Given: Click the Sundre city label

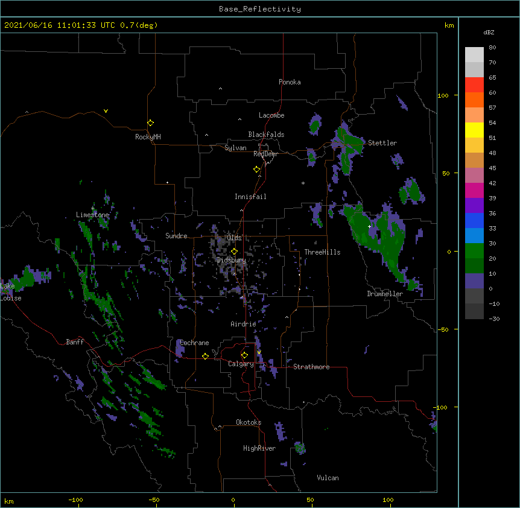Looking at the screenshot, I should click(x=176, y=236).
